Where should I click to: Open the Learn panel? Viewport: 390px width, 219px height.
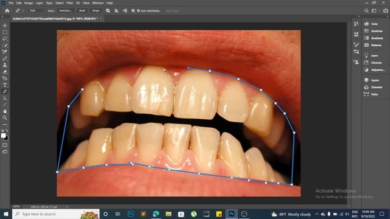click(x=371, y=55)
